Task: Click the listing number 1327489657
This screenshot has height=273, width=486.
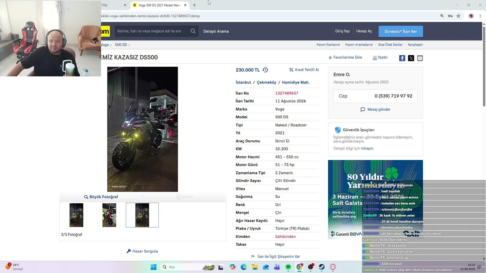Action: tap(287, 93)
